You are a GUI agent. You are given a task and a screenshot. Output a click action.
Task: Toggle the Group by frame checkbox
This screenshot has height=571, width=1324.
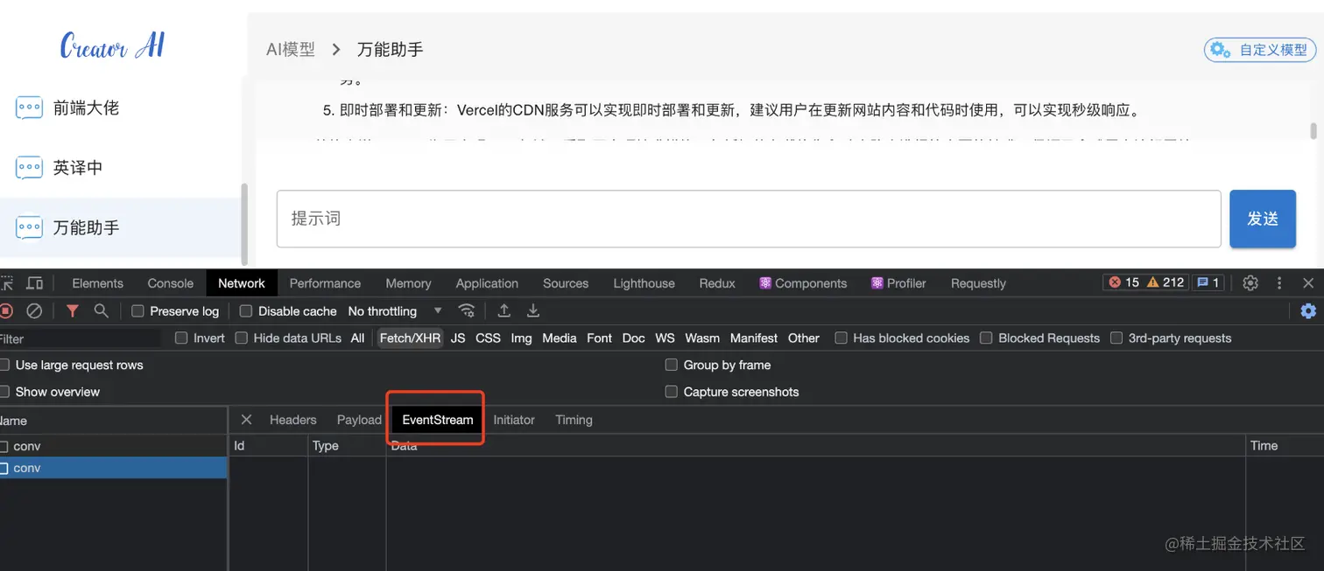tap(671, 365)
